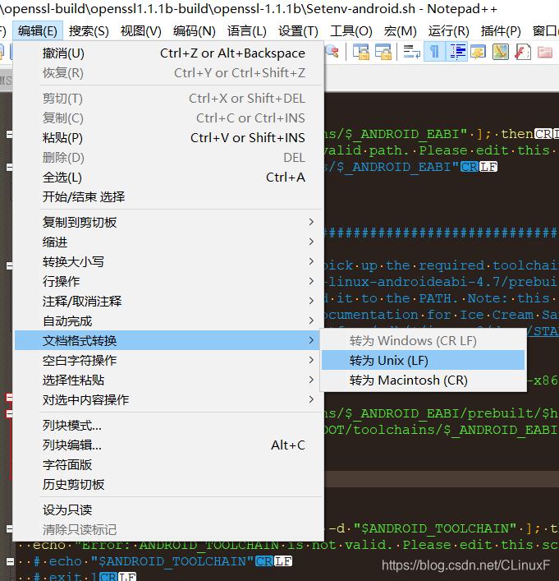
Task: Click the 剪切(T) cut entry
Action: click(x=167, y=99)
